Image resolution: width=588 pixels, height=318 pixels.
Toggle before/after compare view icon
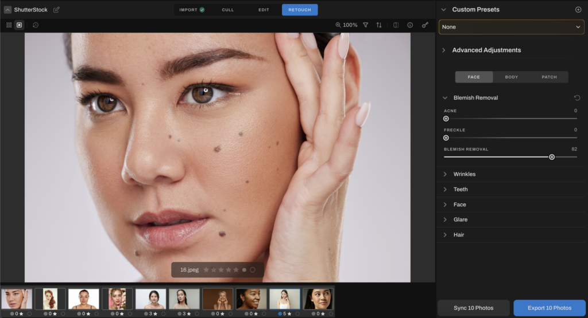point(396,25)
